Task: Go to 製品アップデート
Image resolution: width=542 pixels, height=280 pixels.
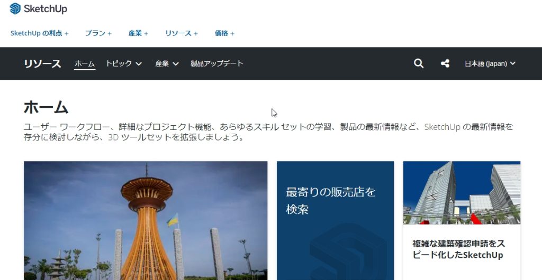Action: click(x=216, y=63)
